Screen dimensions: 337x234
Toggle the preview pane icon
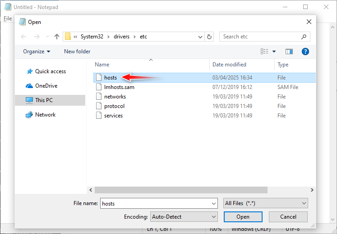pyautogui.click(x=289, y=51)
